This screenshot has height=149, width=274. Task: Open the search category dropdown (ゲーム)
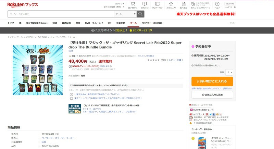pyautogui.click(x=125, y=14)
